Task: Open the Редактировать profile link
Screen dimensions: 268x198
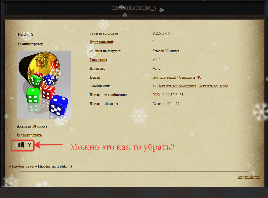Action: click(x=29, y=135)
